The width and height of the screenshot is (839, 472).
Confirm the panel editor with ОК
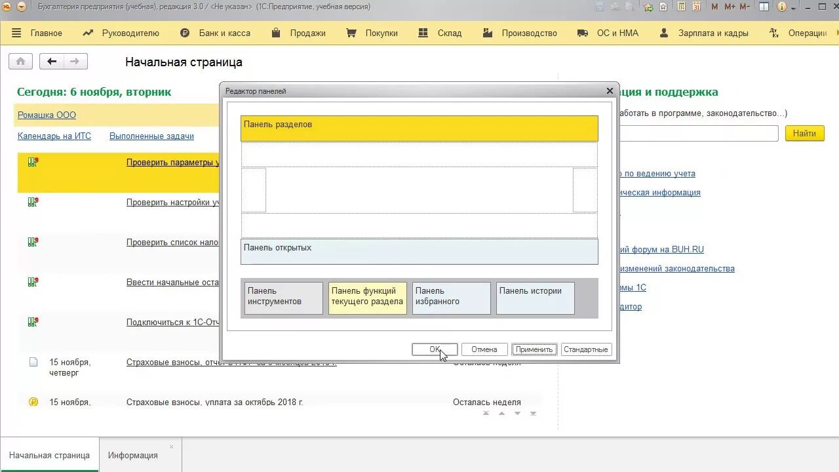coord(435,349)
